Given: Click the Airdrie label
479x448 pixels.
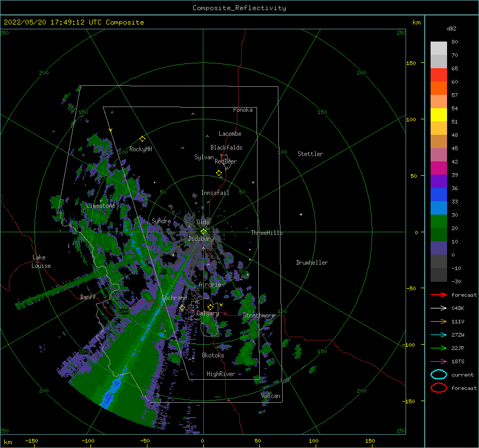Looking at the screenshot, I should click(x=210, y=284).
